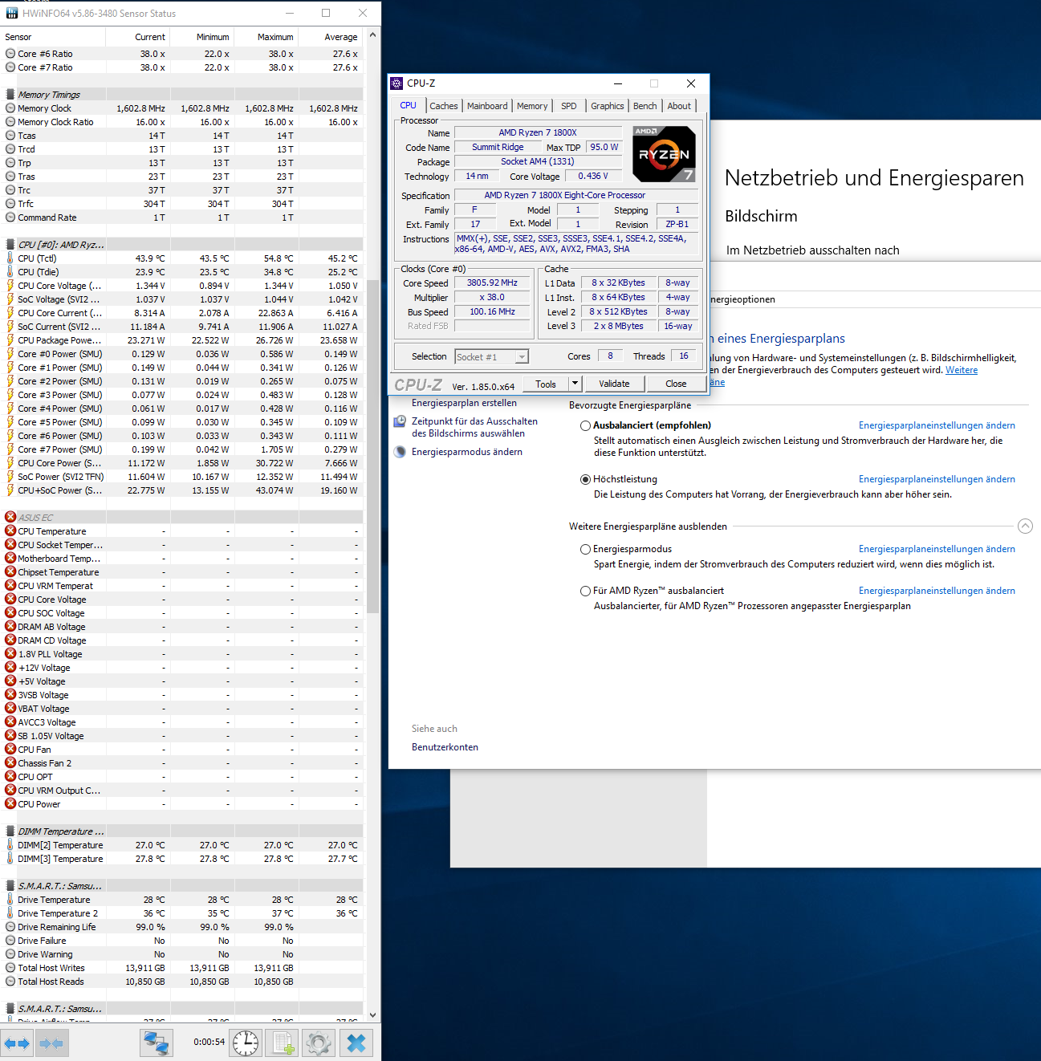
Task: Select the Höchstleistung power plan
Action: pyautogui.click(x=585, y=479)
